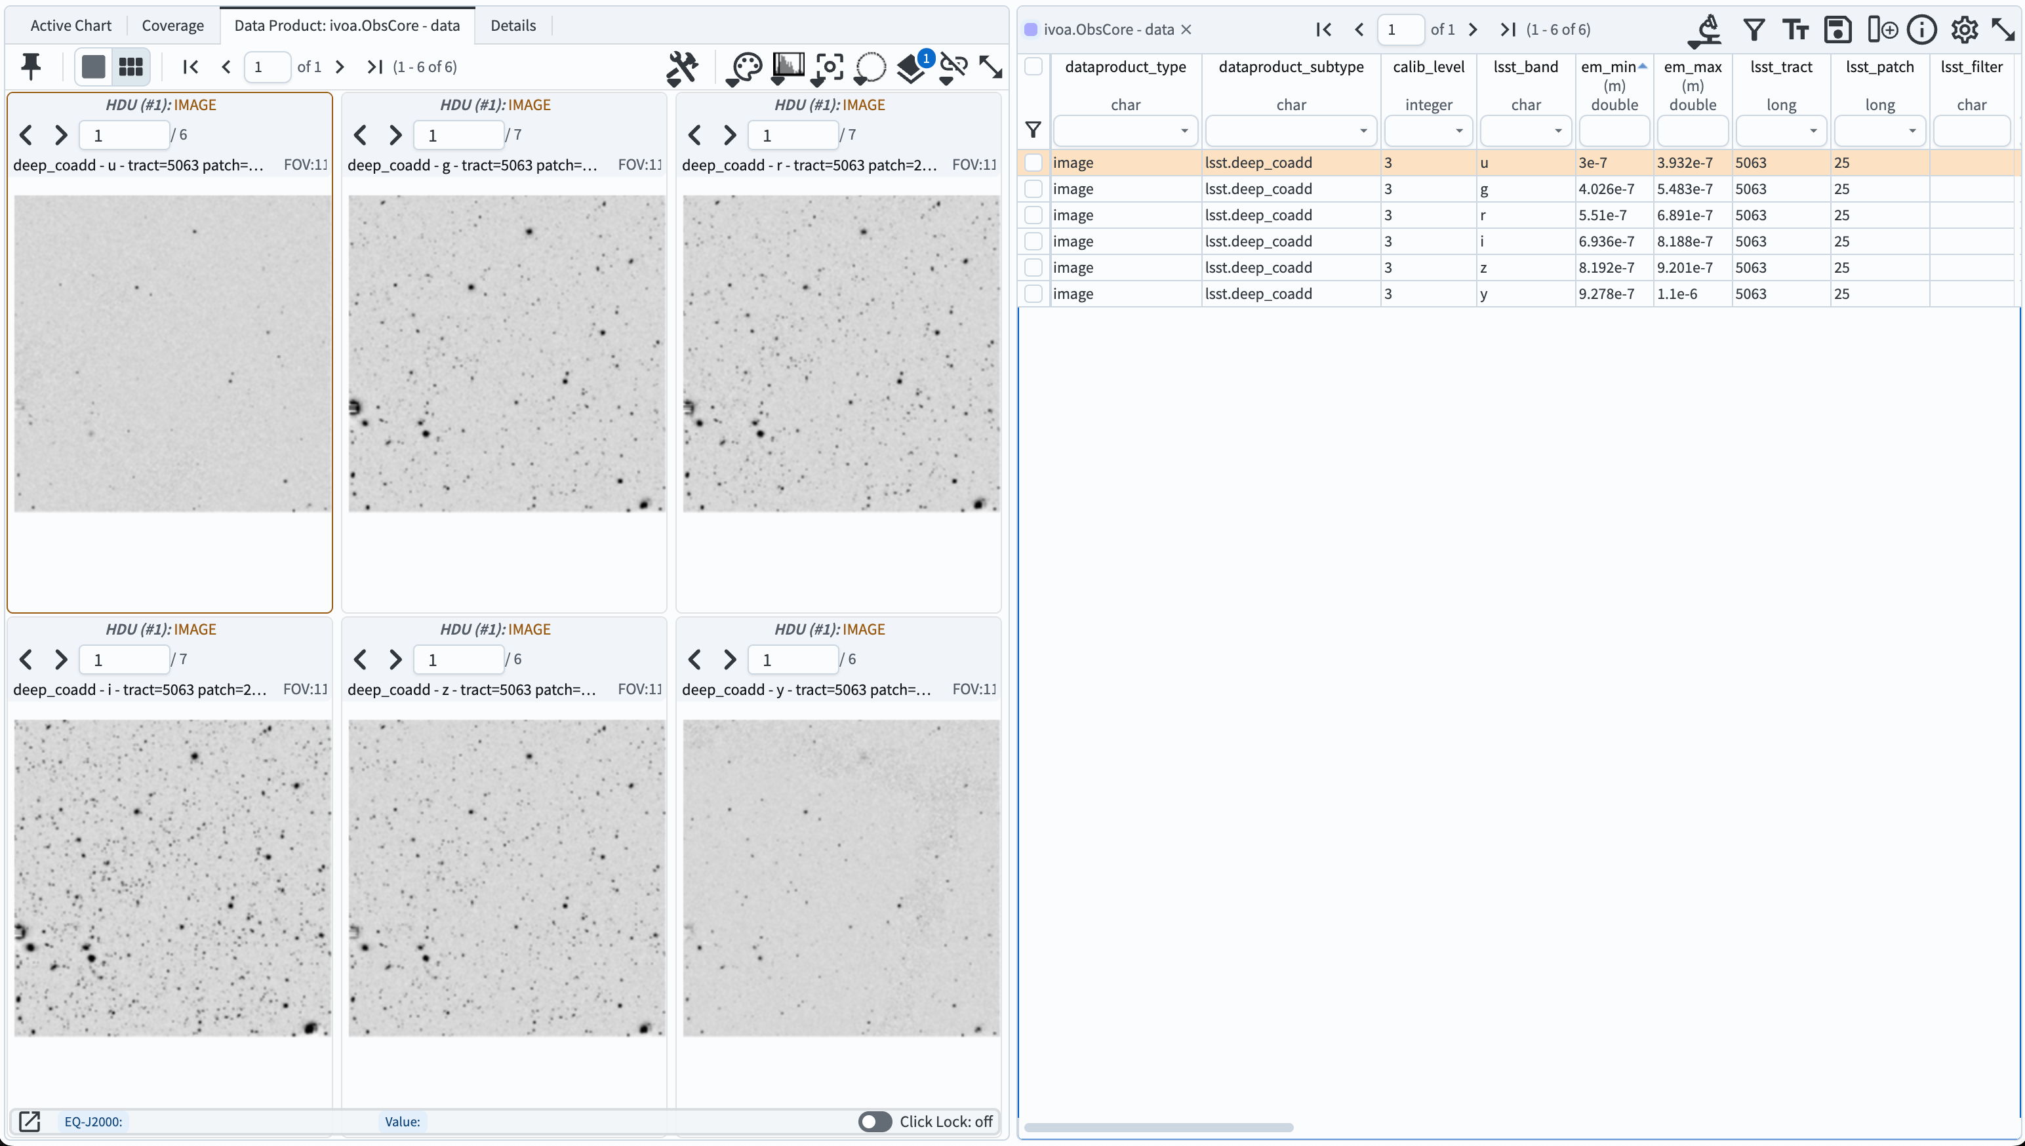Viewport: 2025px width, 1146px height.
Task: Go to first image page
Action: point(190,67)
